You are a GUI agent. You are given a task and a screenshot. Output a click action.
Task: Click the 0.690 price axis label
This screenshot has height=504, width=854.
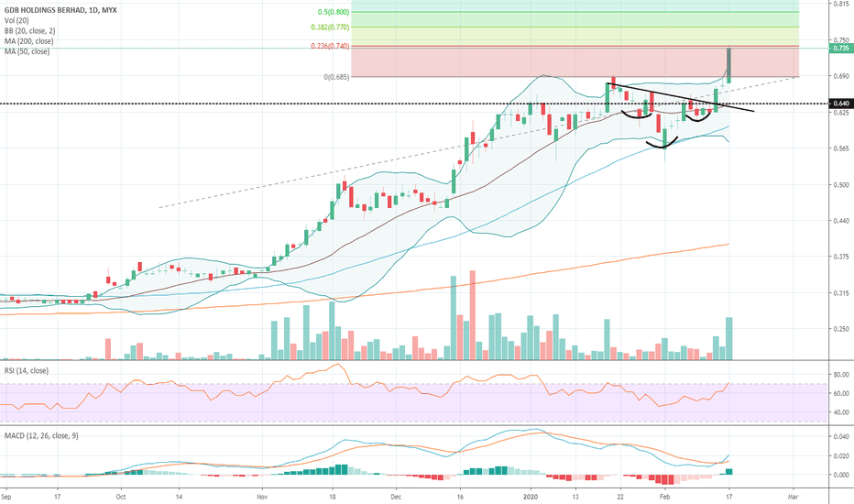click(x=841, y=76)
